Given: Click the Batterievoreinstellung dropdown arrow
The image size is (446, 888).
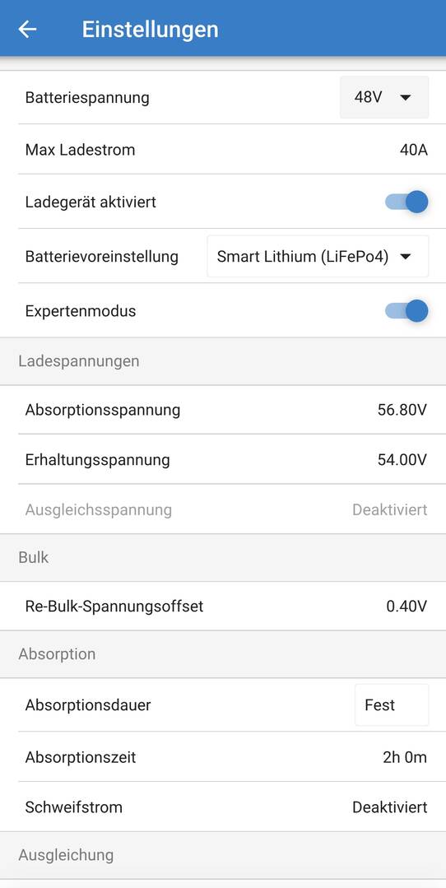Looking at the screenshot, I should point(405,257).
